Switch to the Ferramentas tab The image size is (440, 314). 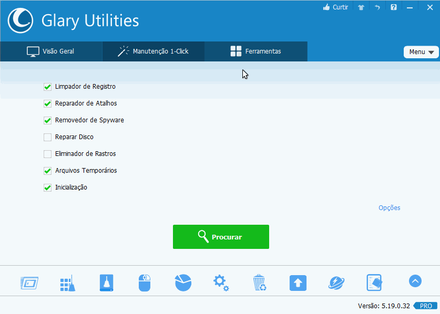(256, 51)
